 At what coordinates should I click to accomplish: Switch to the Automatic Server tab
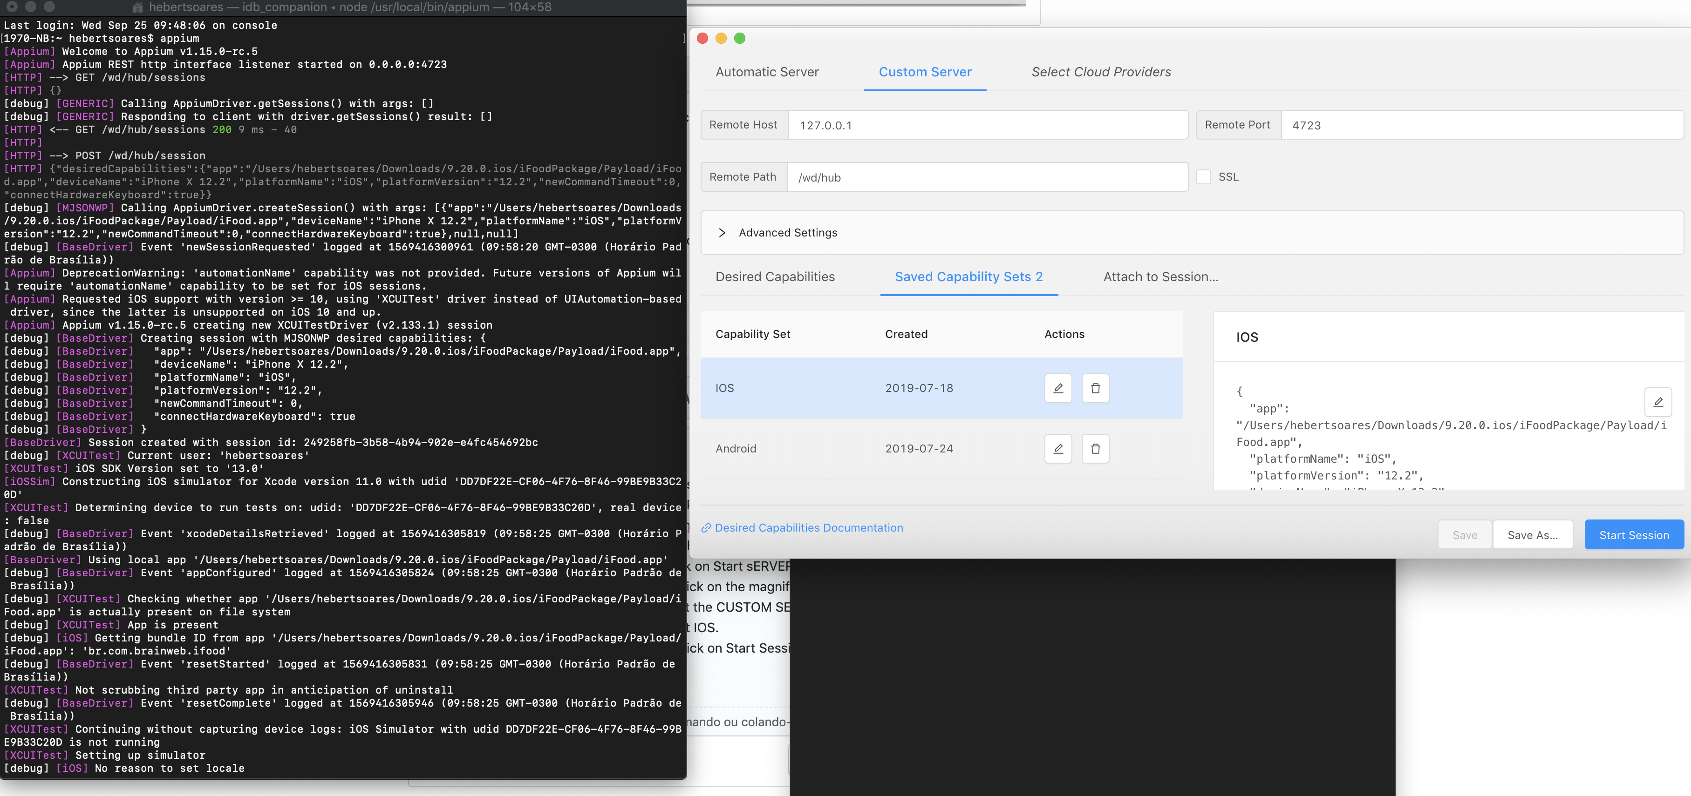tap(767, 72)
